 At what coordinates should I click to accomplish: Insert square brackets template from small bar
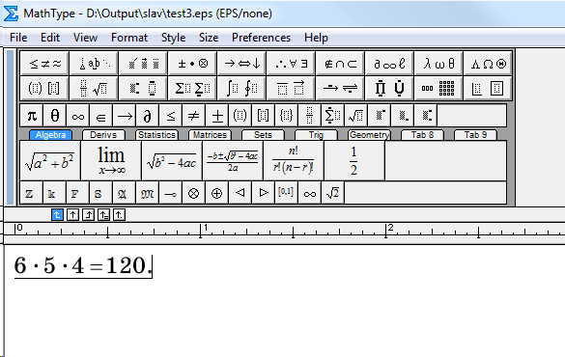(263, 116)
